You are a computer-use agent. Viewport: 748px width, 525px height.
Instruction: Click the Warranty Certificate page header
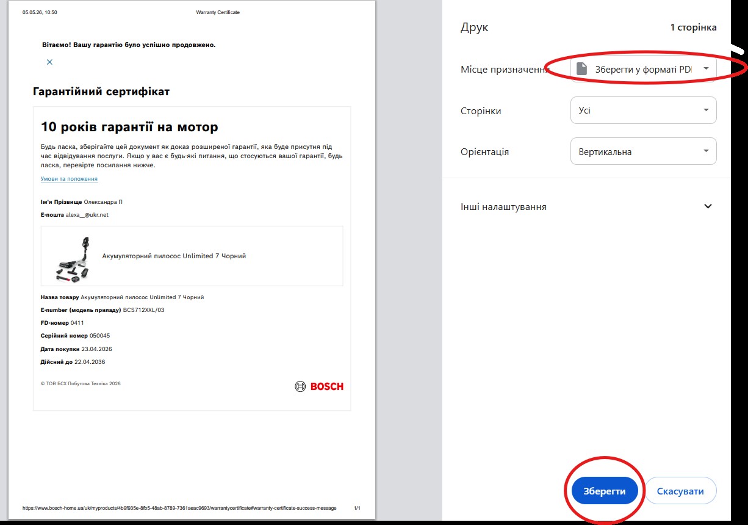[218, 12]
